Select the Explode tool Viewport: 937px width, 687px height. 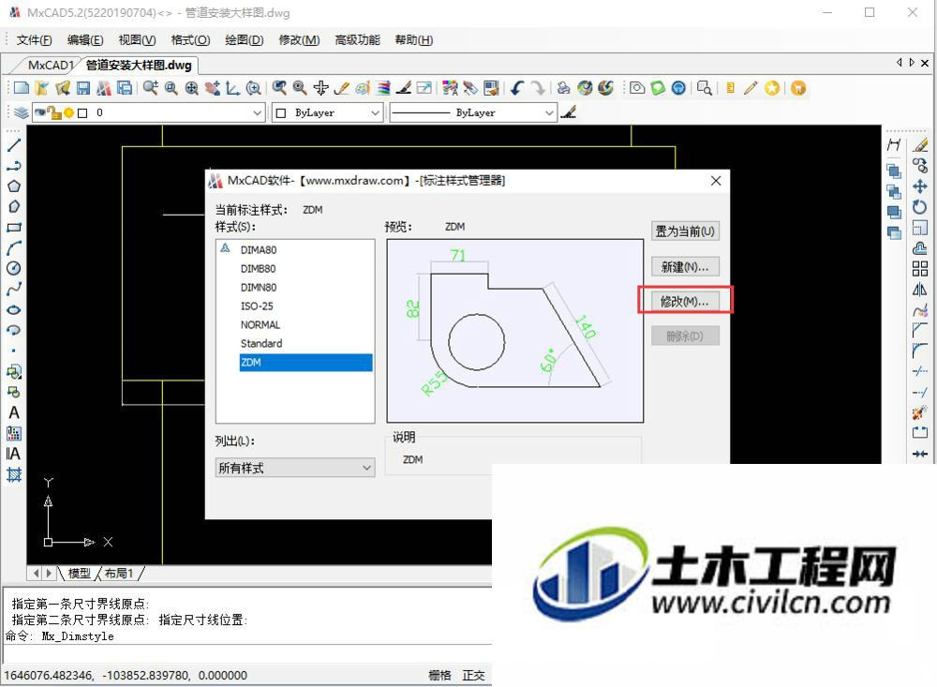[920, 412]
